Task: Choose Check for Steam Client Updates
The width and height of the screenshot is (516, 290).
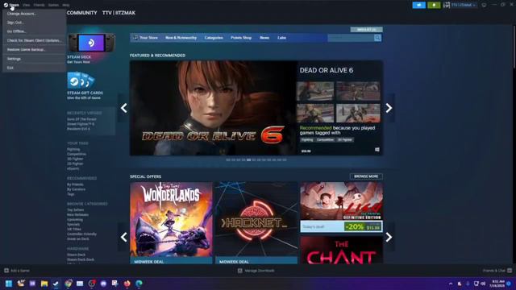Action: click(34, 40)
